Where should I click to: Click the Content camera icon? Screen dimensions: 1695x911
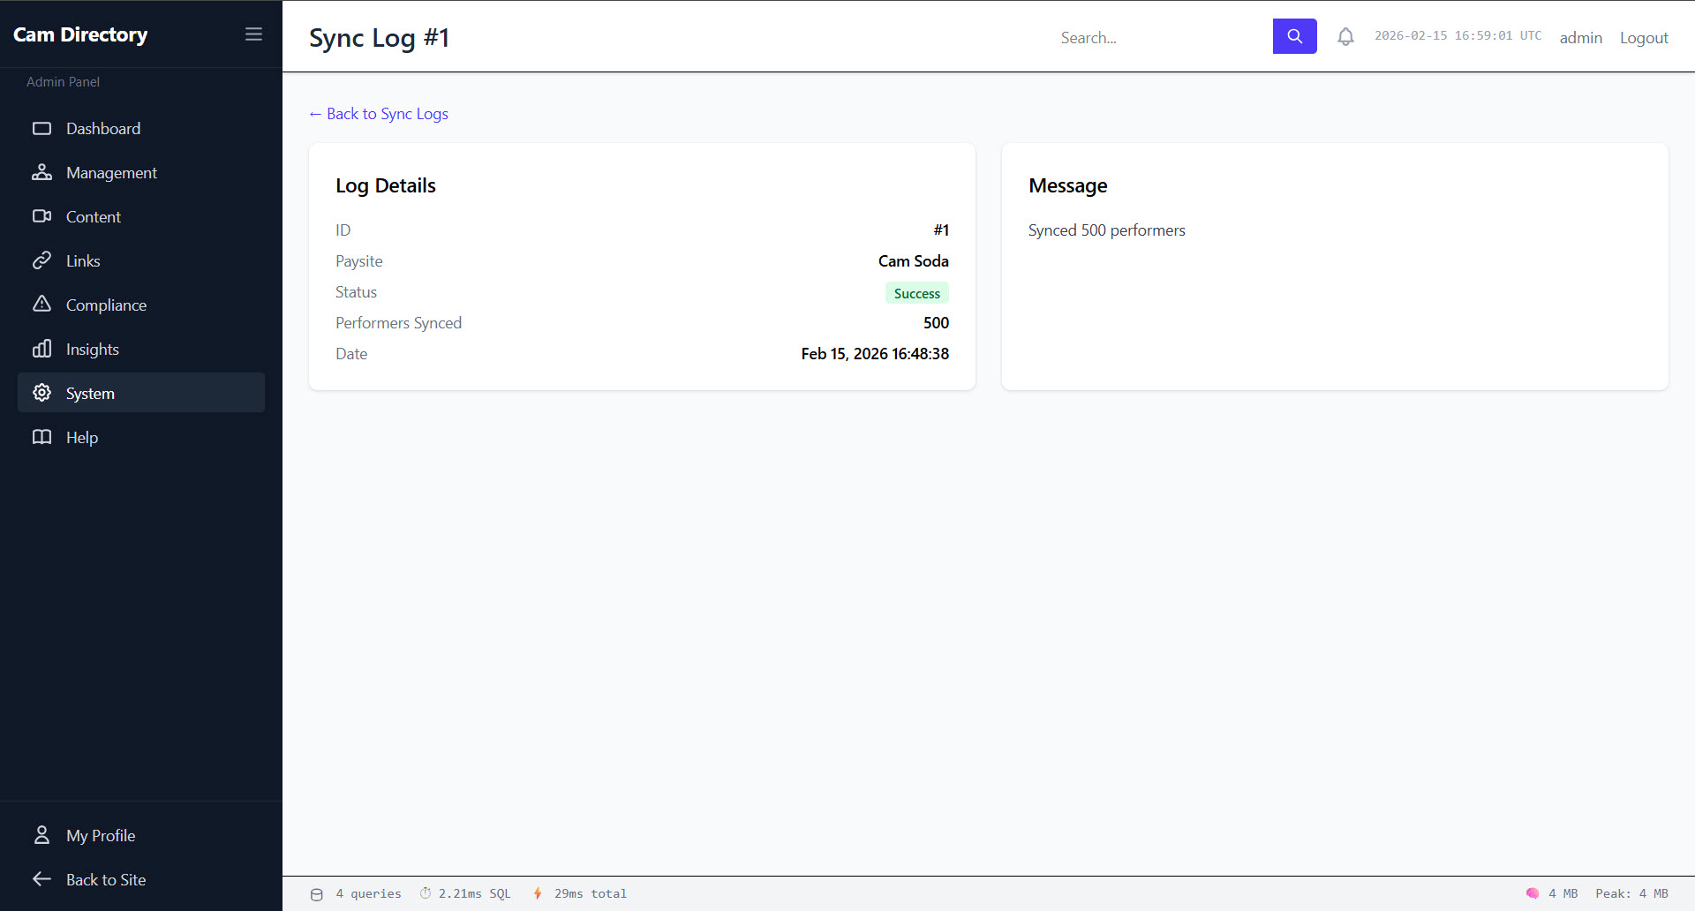(x=41, y=217)
